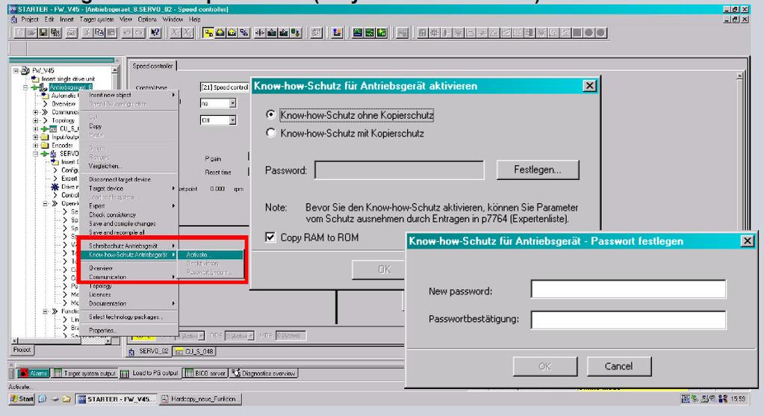Collapse the Antriebsgeraet_8 tree node
The width and height of the screenshot is (764, 416).
(x=25, y=87)
